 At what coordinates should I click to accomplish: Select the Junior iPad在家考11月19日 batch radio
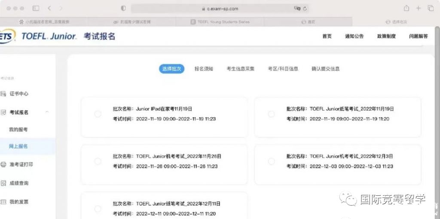coord(98,114)
